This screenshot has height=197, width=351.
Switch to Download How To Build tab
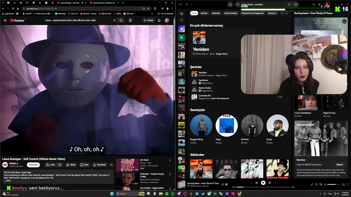pos(104,3)
